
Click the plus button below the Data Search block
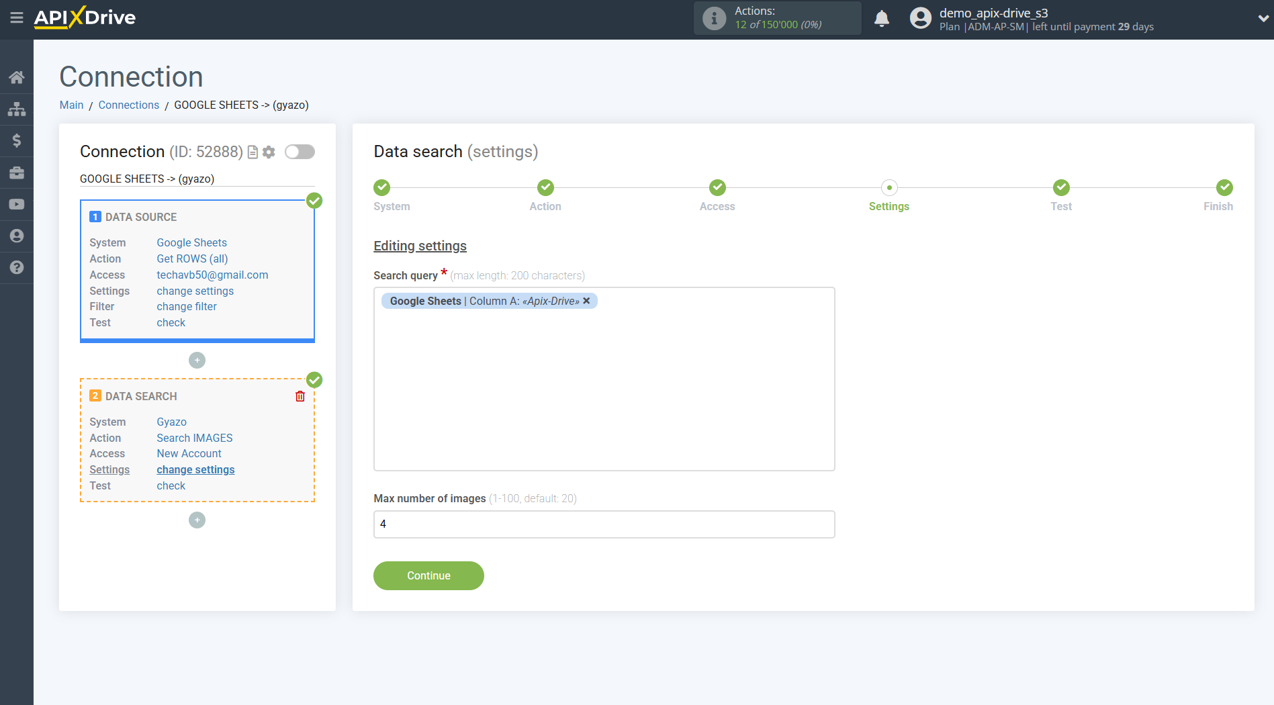[197, 520]
